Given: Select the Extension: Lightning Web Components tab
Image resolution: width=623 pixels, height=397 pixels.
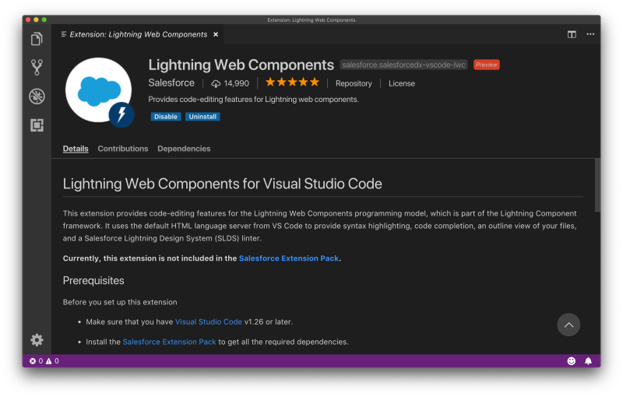Looking at the screenshot, I should [x=139, y=34].
